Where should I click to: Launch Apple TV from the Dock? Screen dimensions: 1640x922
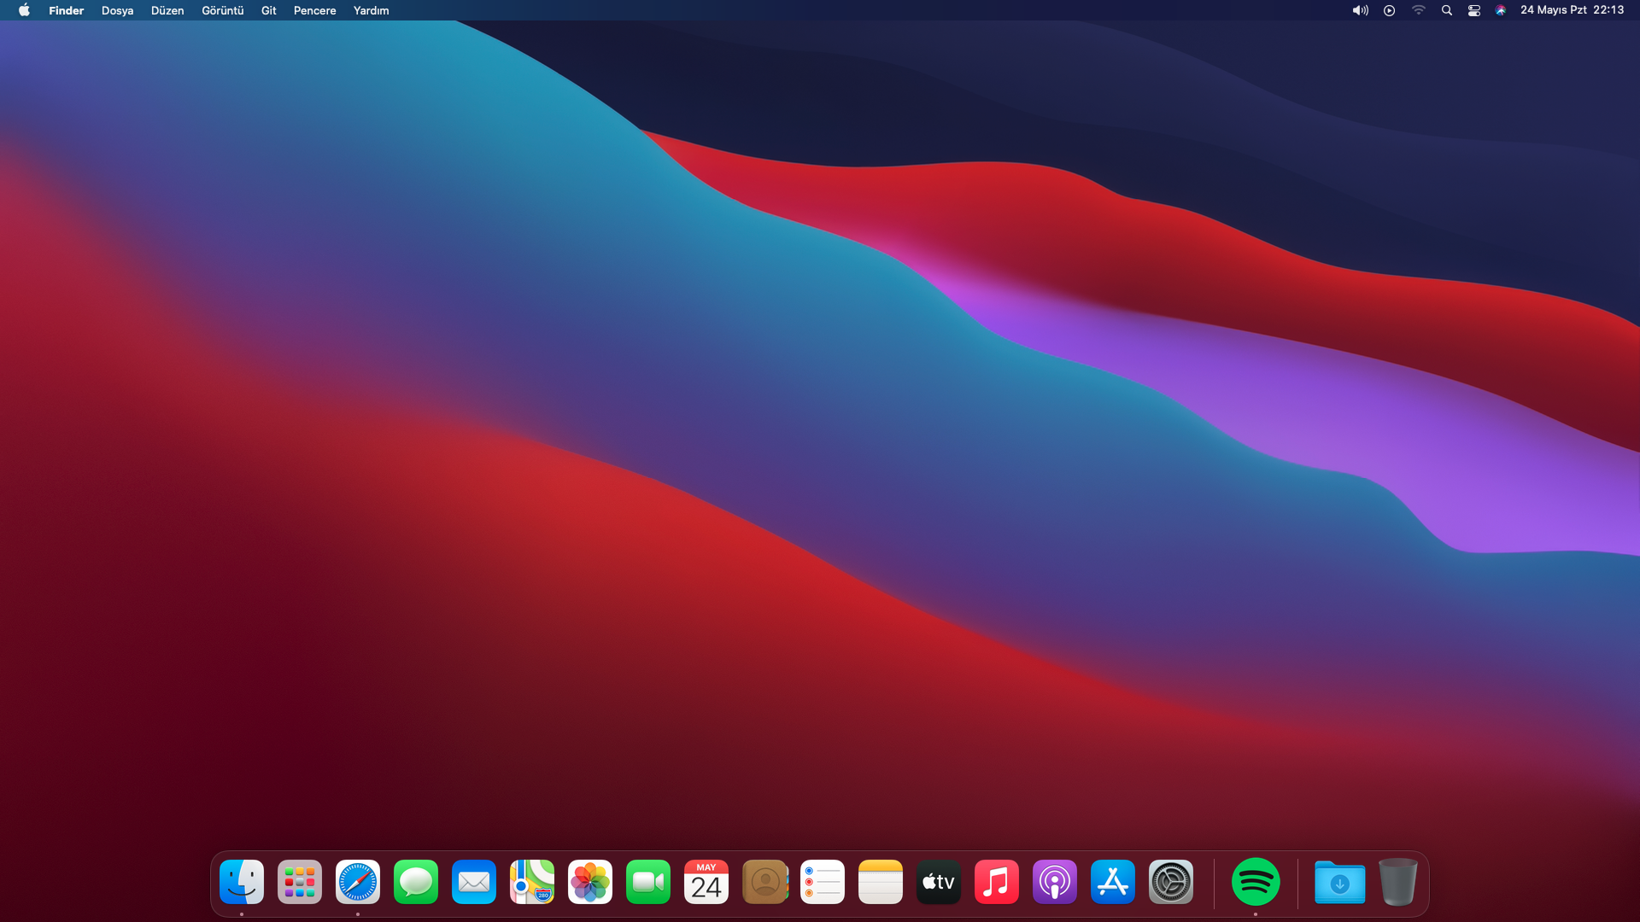tap(939, 882)
